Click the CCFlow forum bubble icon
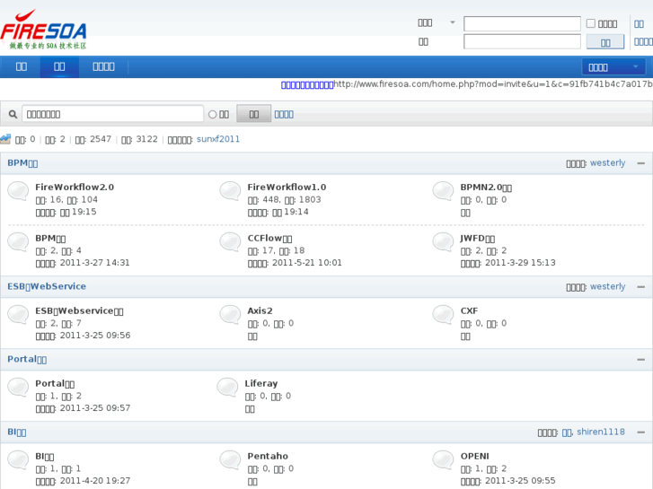The image size is (653, 489). [230, 241]
